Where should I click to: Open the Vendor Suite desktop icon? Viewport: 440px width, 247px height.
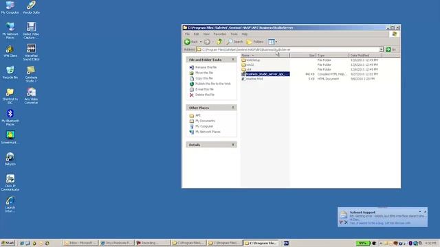(x=31, y=8)
